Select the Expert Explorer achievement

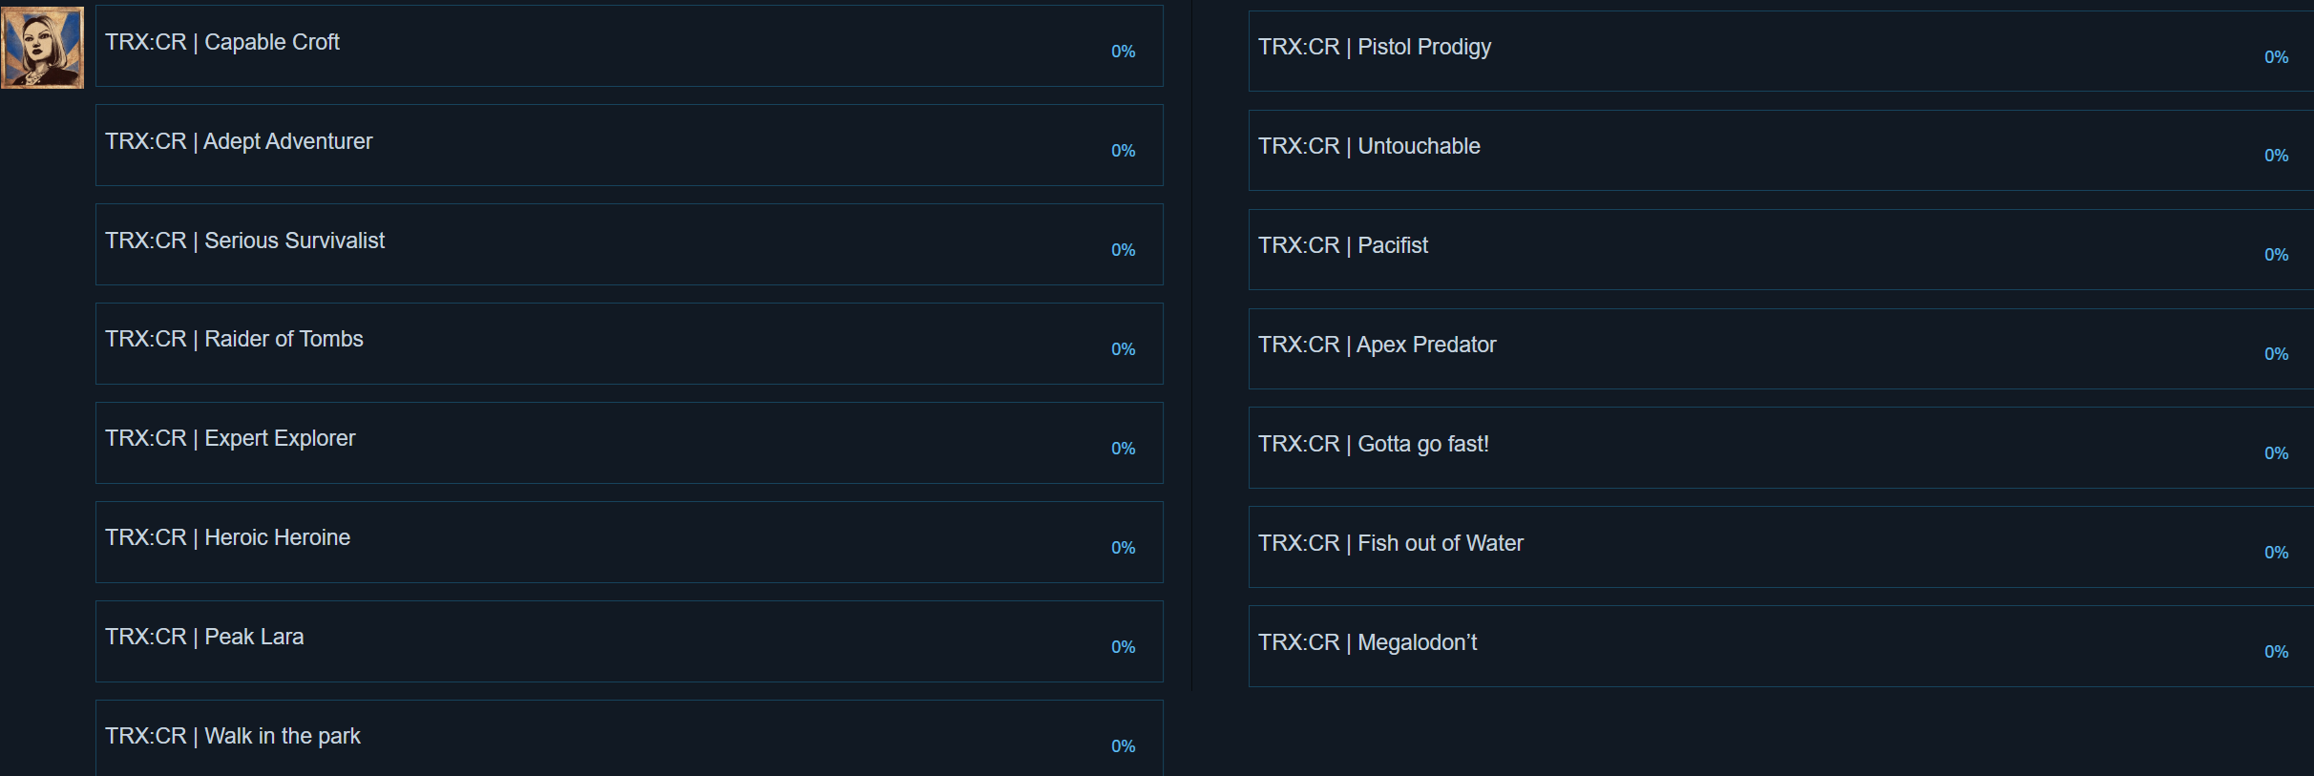(230, 439)
